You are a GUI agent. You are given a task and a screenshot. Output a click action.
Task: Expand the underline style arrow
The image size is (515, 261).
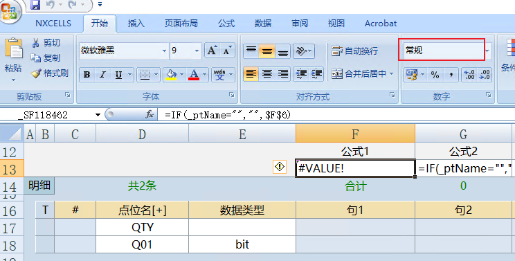pyautogui.click(x=129, y=75)
